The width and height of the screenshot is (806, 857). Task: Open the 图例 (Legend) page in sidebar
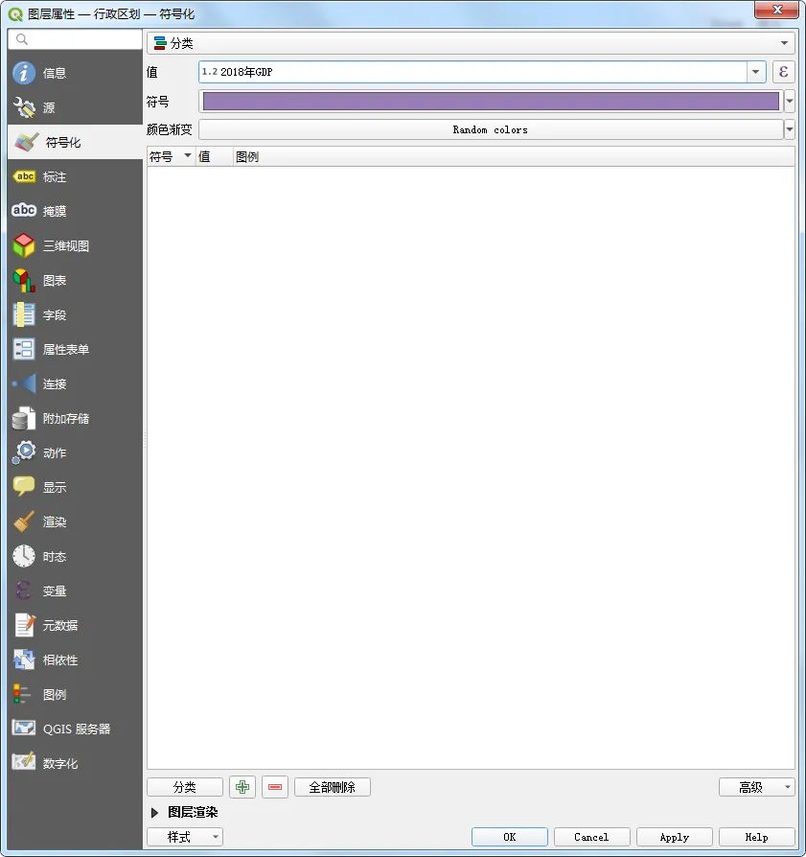[x=75, y=694]
